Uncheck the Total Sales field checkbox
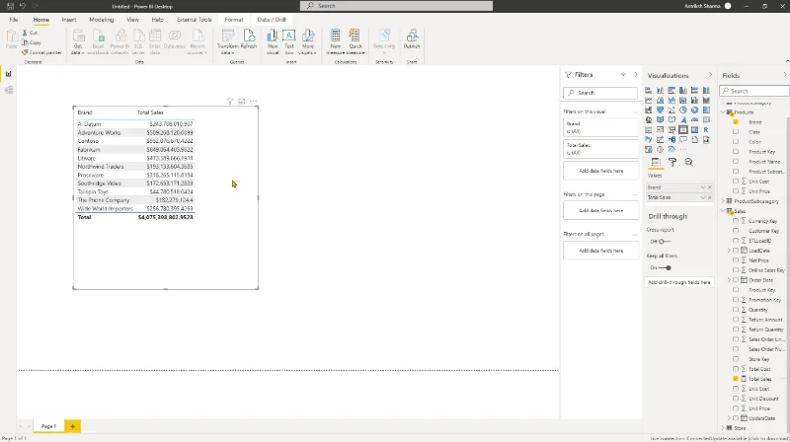Viewport: 790px width, 442px height. [736, 379]
